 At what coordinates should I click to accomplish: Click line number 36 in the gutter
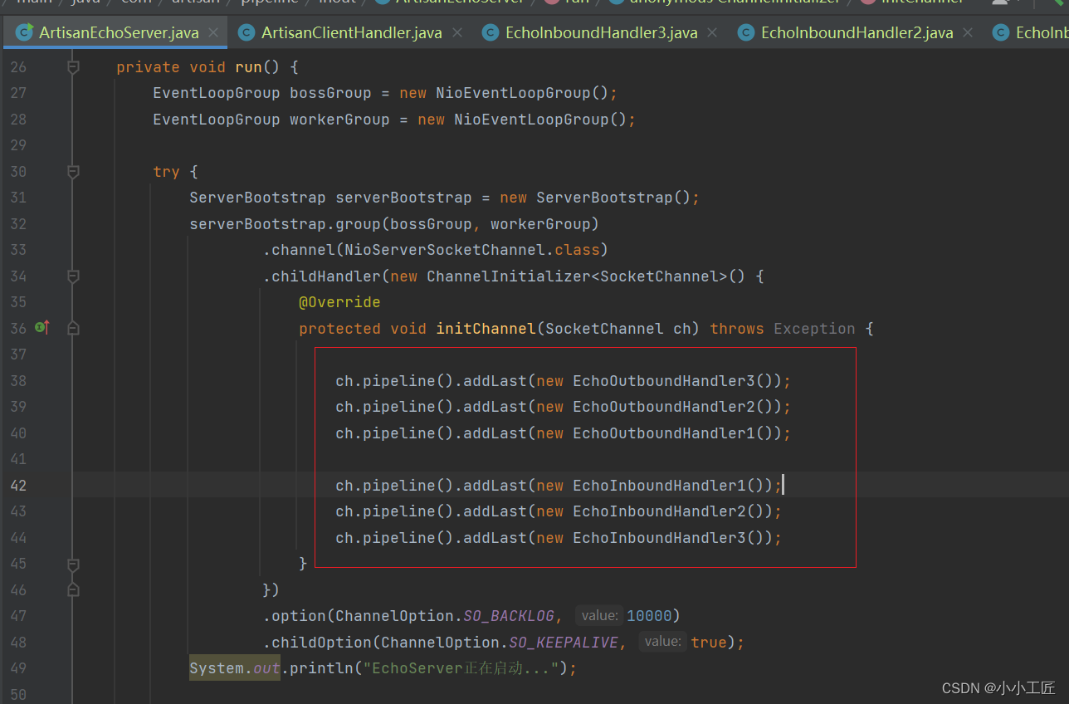tap(18, 329)
